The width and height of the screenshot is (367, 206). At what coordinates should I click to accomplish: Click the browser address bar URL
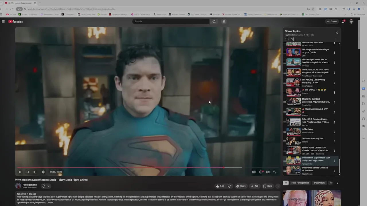tap(72, 9)
